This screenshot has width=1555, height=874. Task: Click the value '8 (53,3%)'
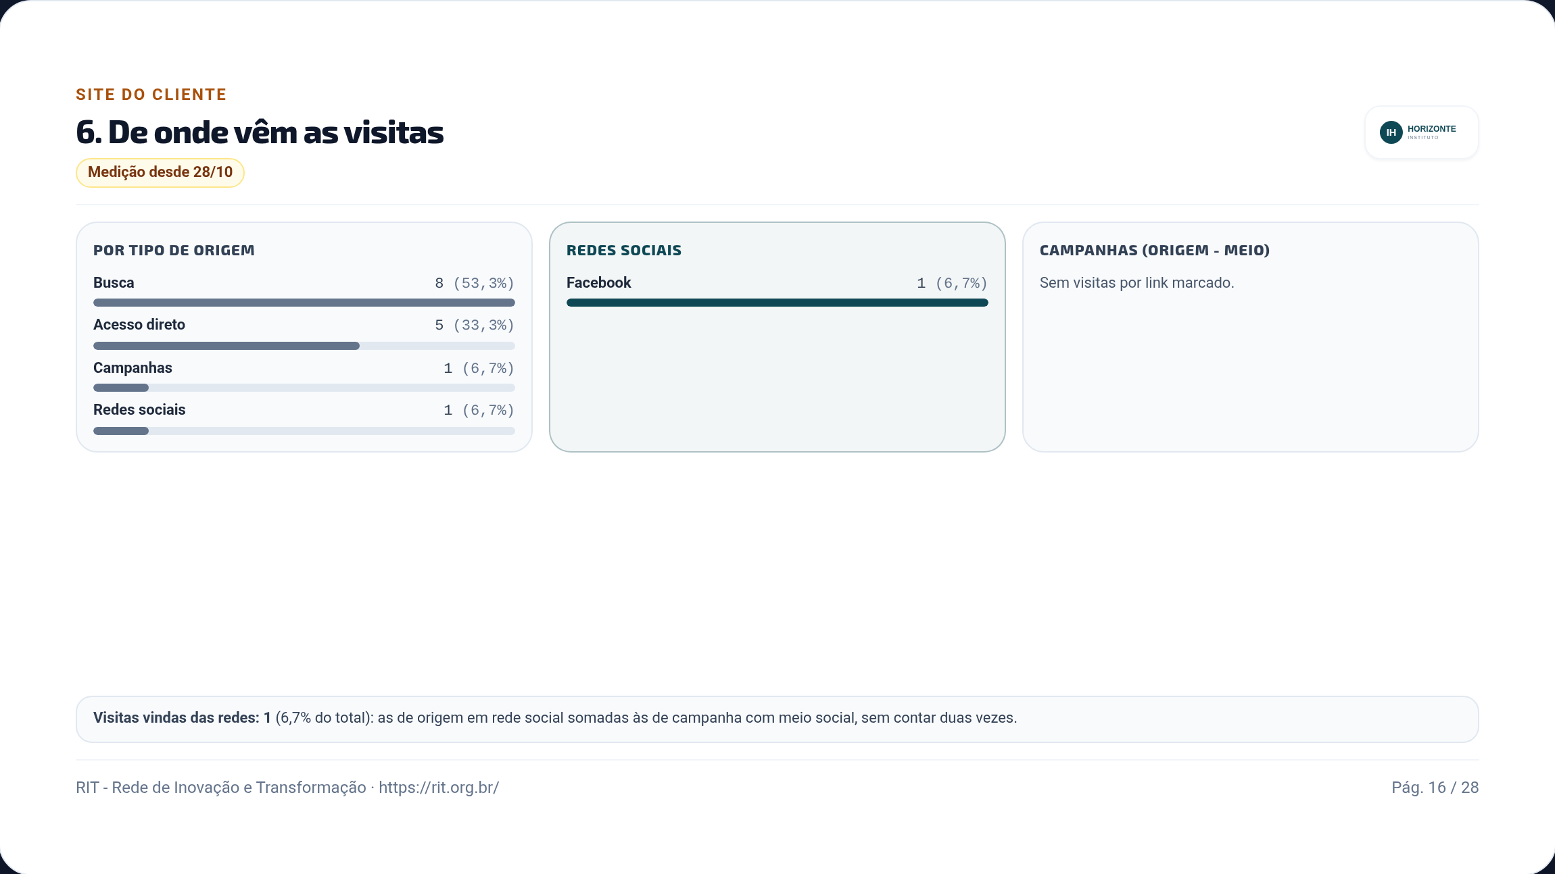tap(475, 283)
